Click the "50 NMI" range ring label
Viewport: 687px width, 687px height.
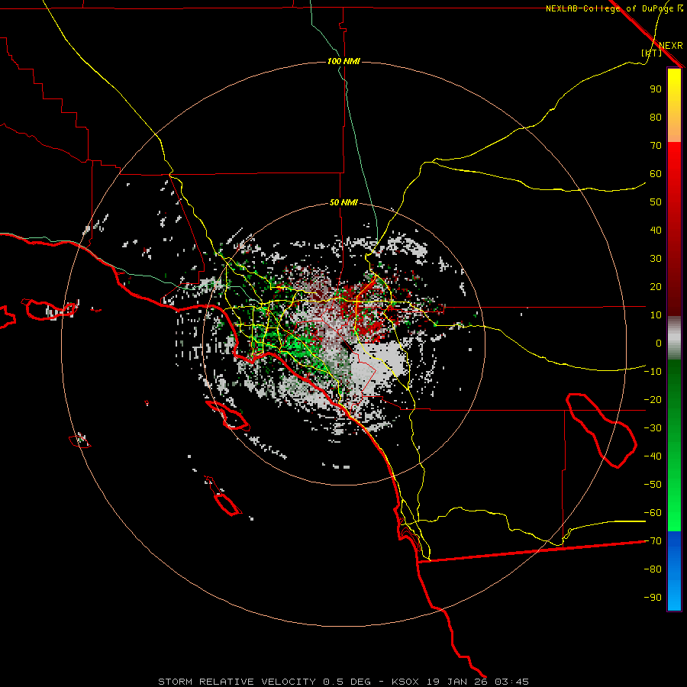click(343, 202)
